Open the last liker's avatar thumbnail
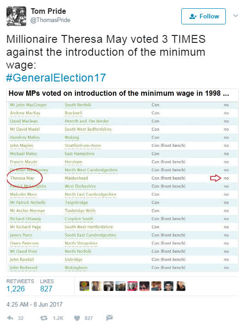 (181, 286)
